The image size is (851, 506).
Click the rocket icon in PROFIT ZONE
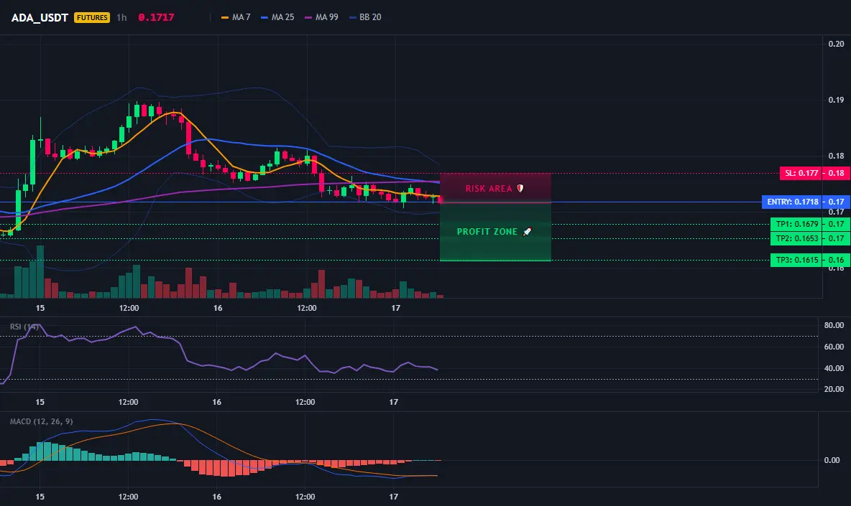[527, 232]
